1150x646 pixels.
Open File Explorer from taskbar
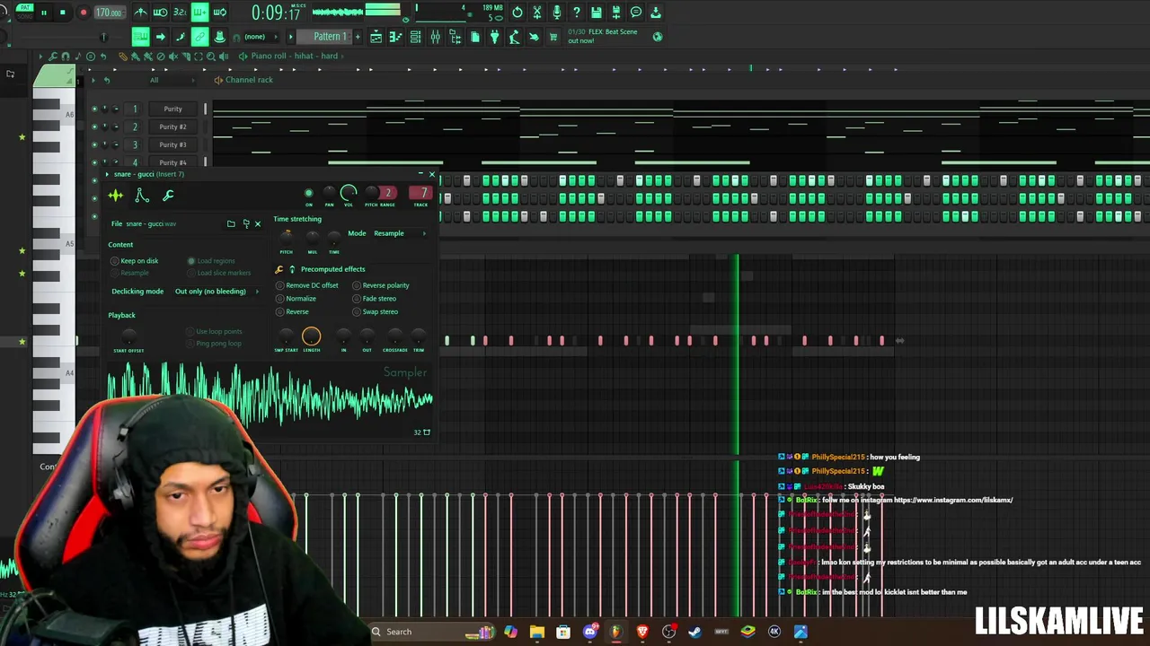point(537,632)
